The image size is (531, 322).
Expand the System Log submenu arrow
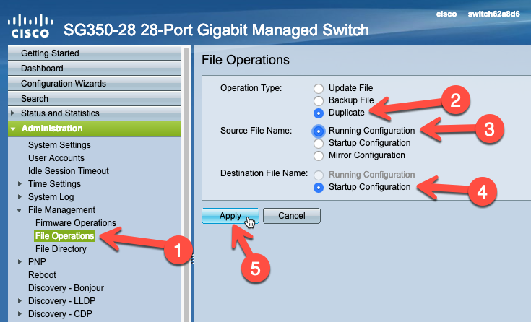click(20, 196)
